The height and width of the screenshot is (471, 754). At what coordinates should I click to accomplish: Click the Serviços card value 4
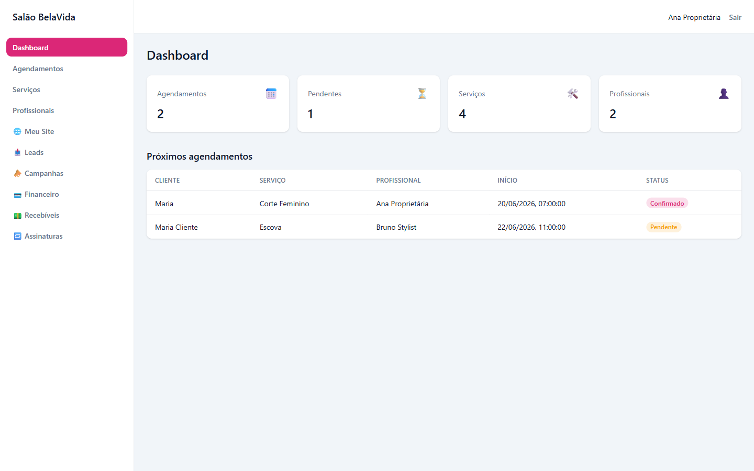click(x=462, y=114)
